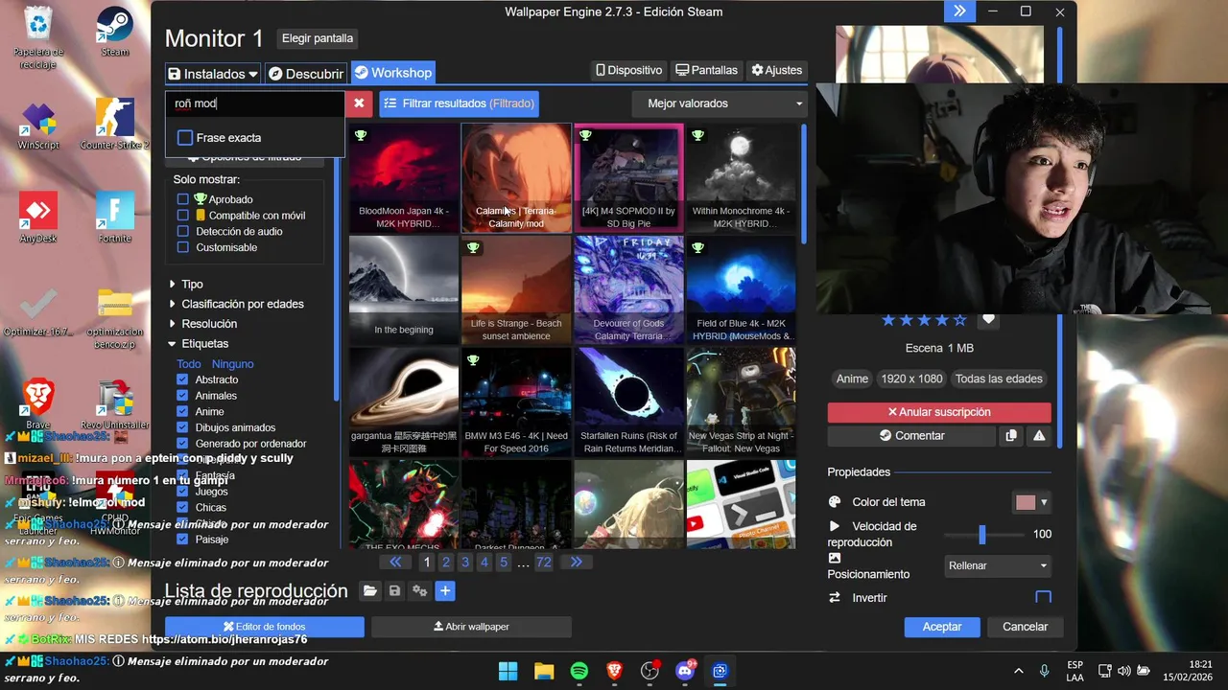
Task: Favorite the wallpaper with the heart icon
Action: (988, 320)
